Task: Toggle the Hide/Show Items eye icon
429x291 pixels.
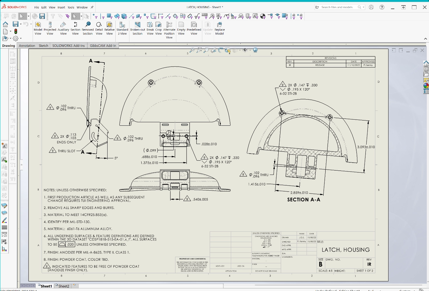Action: (x=245, y=50)
